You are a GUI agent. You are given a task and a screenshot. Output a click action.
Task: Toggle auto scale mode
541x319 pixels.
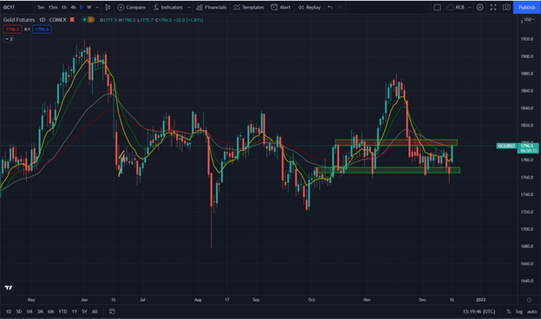tap(531, 311)
